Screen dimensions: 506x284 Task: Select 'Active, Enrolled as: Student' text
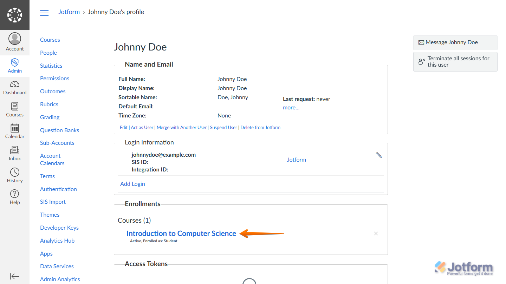[154, 241]
